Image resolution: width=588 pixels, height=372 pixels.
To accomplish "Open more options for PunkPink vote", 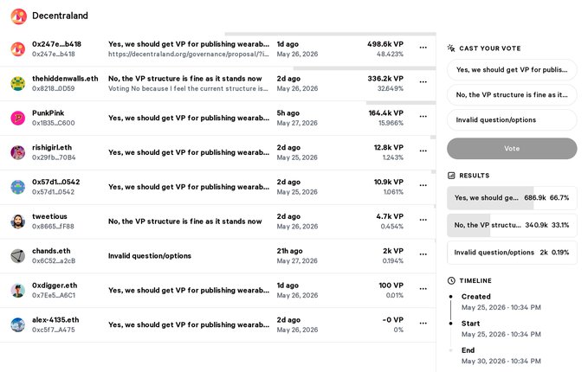I will point(423,116).
